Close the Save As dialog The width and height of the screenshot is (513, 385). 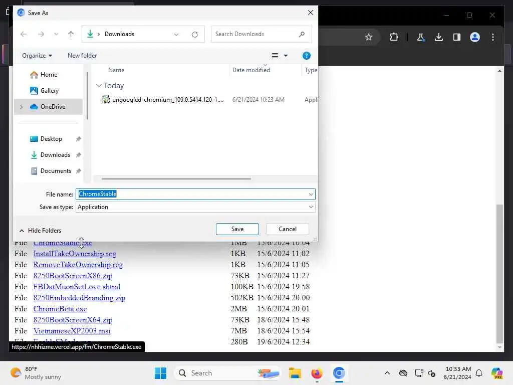click(310, 13)
